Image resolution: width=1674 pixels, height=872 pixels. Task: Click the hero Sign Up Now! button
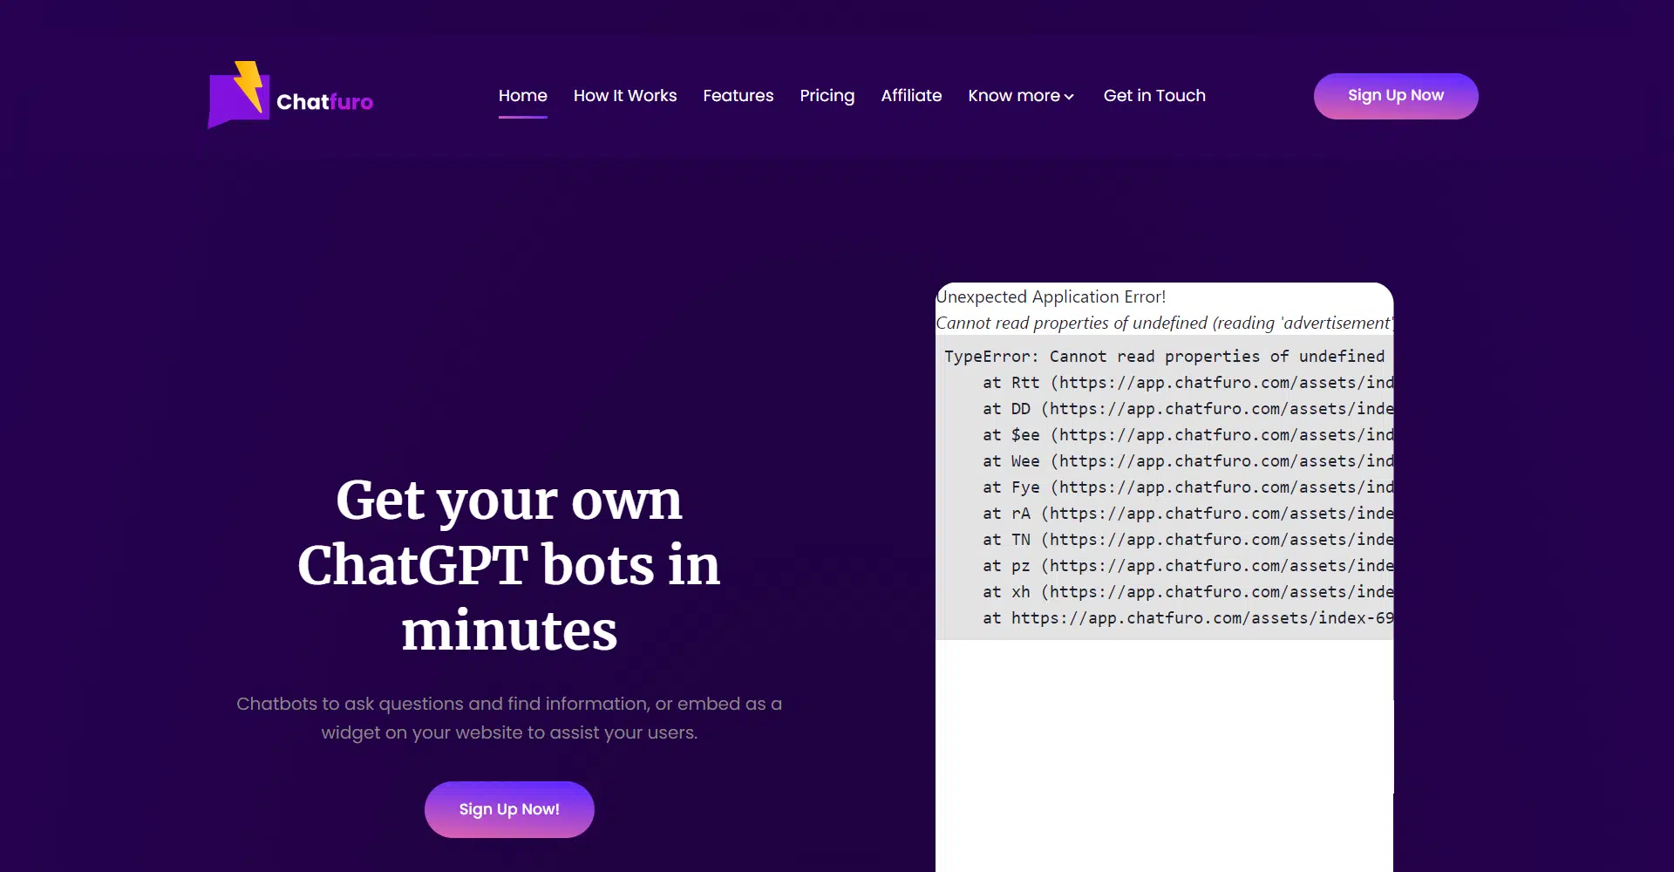[x=509, y=809]
